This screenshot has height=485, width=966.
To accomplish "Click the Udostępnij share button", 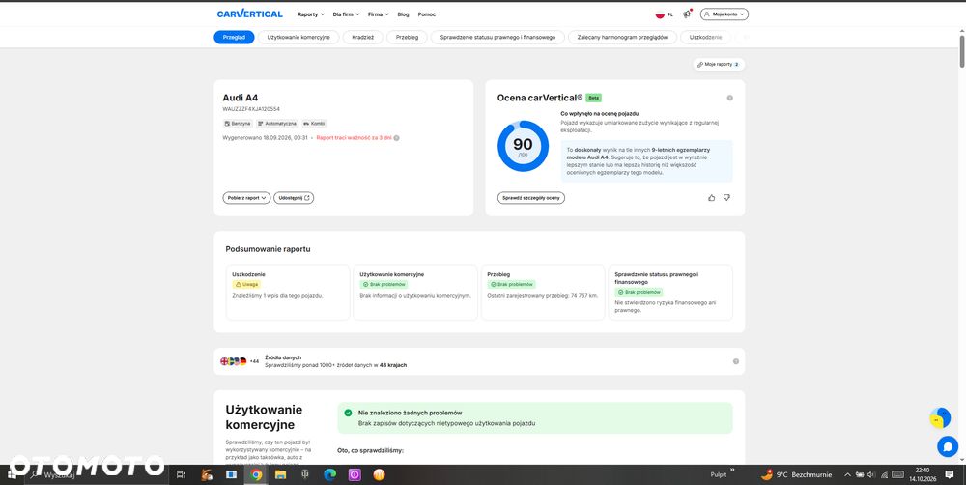I will 294,198.
